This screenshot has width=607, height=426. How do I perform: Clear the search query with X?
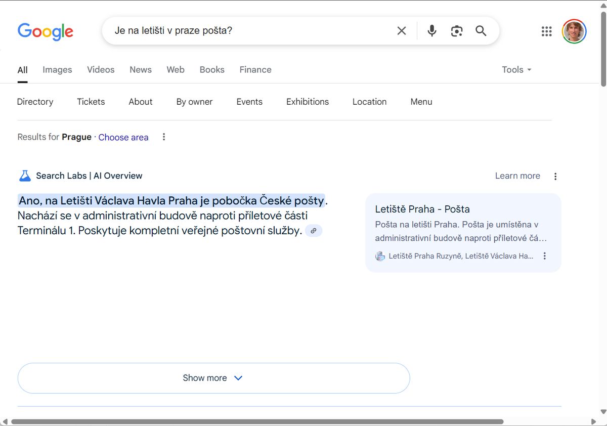[x=402, y=31]
